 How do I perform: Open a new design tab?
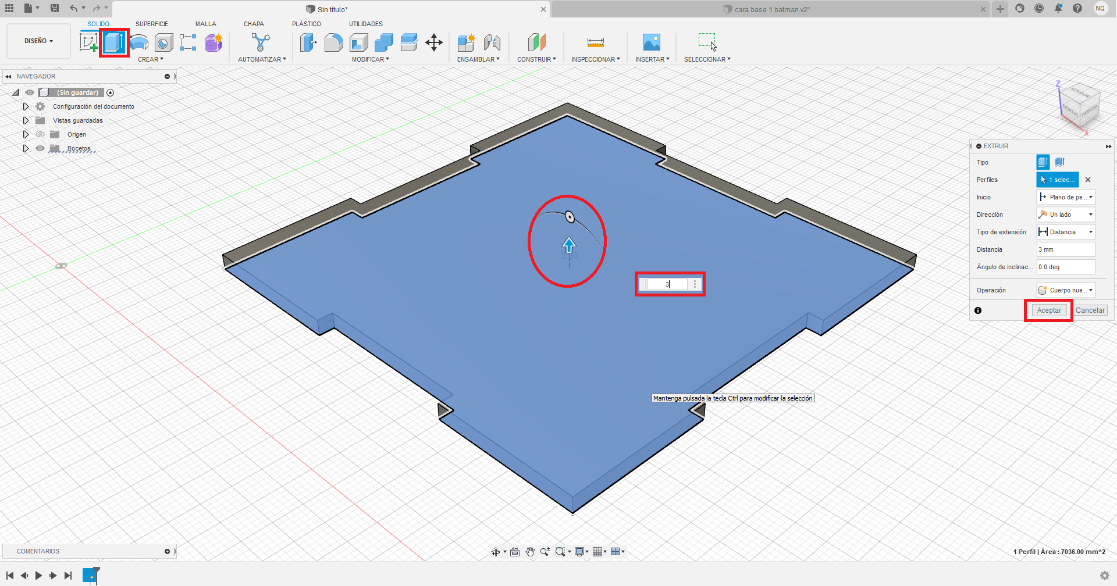coord(1000,9)
